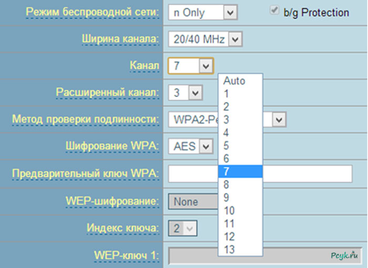This screenshot has height=268, width=368.
Task: Select Auto in the channel list
Action: [x=240, y=81]
